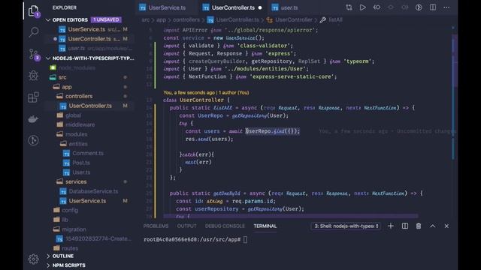Collapse the OPEN EDITORS section

pos(70,19)
